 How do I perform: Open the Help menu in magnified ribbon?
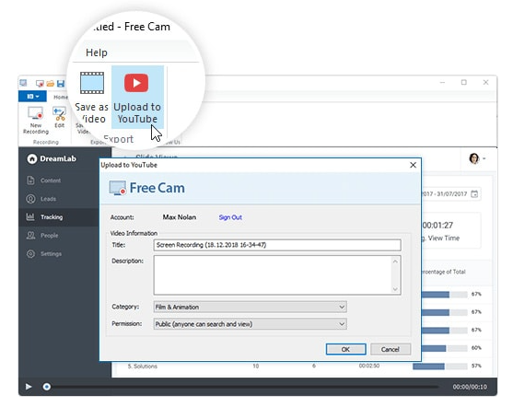pyautogui.click(x=97, y=52)
